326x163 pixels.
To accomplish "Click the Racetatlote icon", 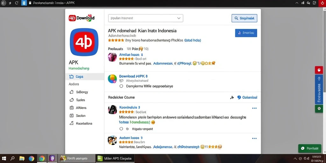I will 72,123.
